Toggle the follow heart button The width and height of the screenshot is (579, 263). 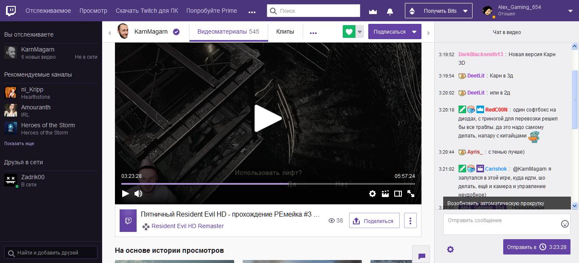click(349, 31)
